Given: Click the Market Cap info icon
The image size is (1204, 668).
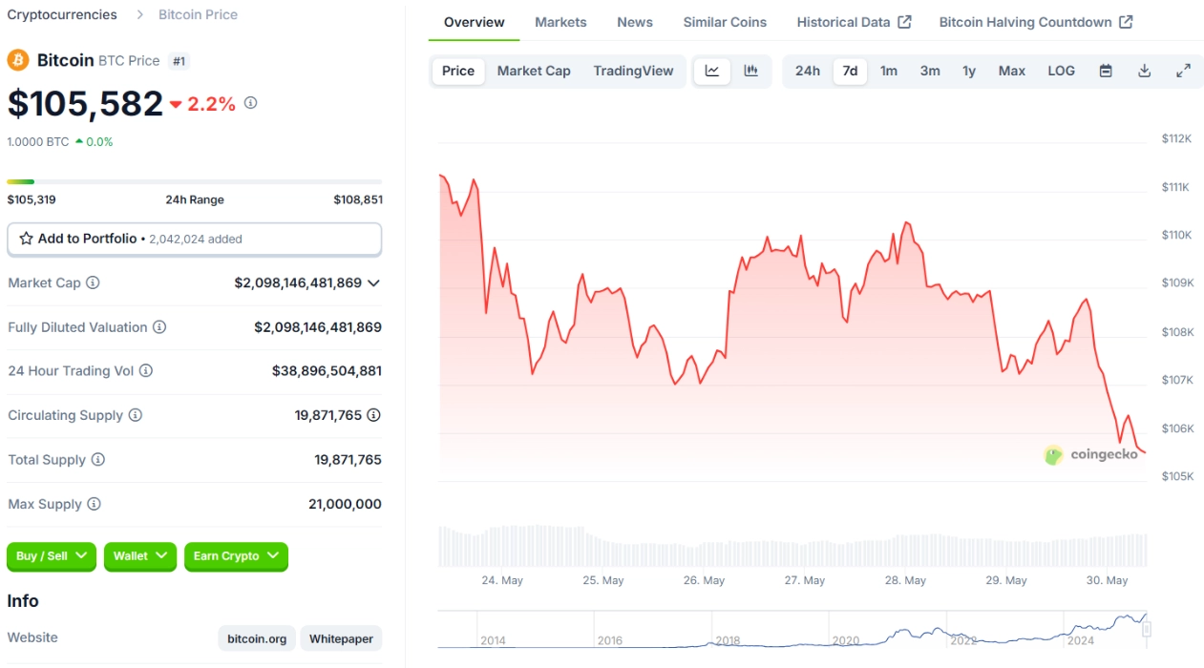Looking at the screenshot, I should coord(93,283).
